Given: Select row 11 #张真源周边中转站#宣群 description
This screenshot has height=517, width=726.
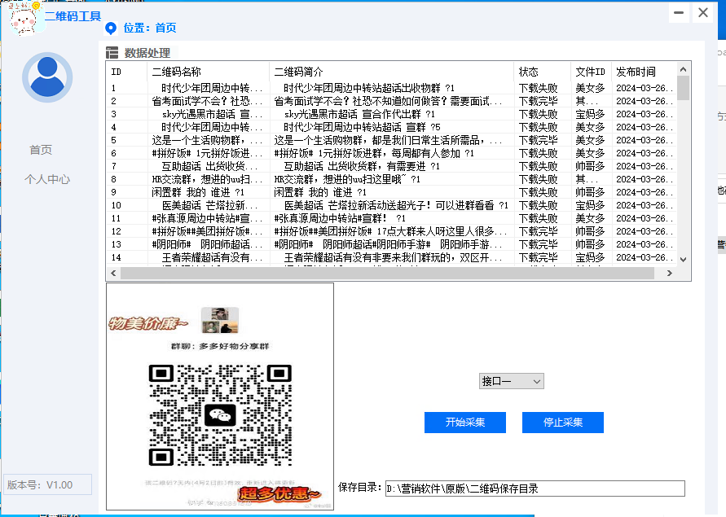Looking at the screenshot, I should (340, 218).
